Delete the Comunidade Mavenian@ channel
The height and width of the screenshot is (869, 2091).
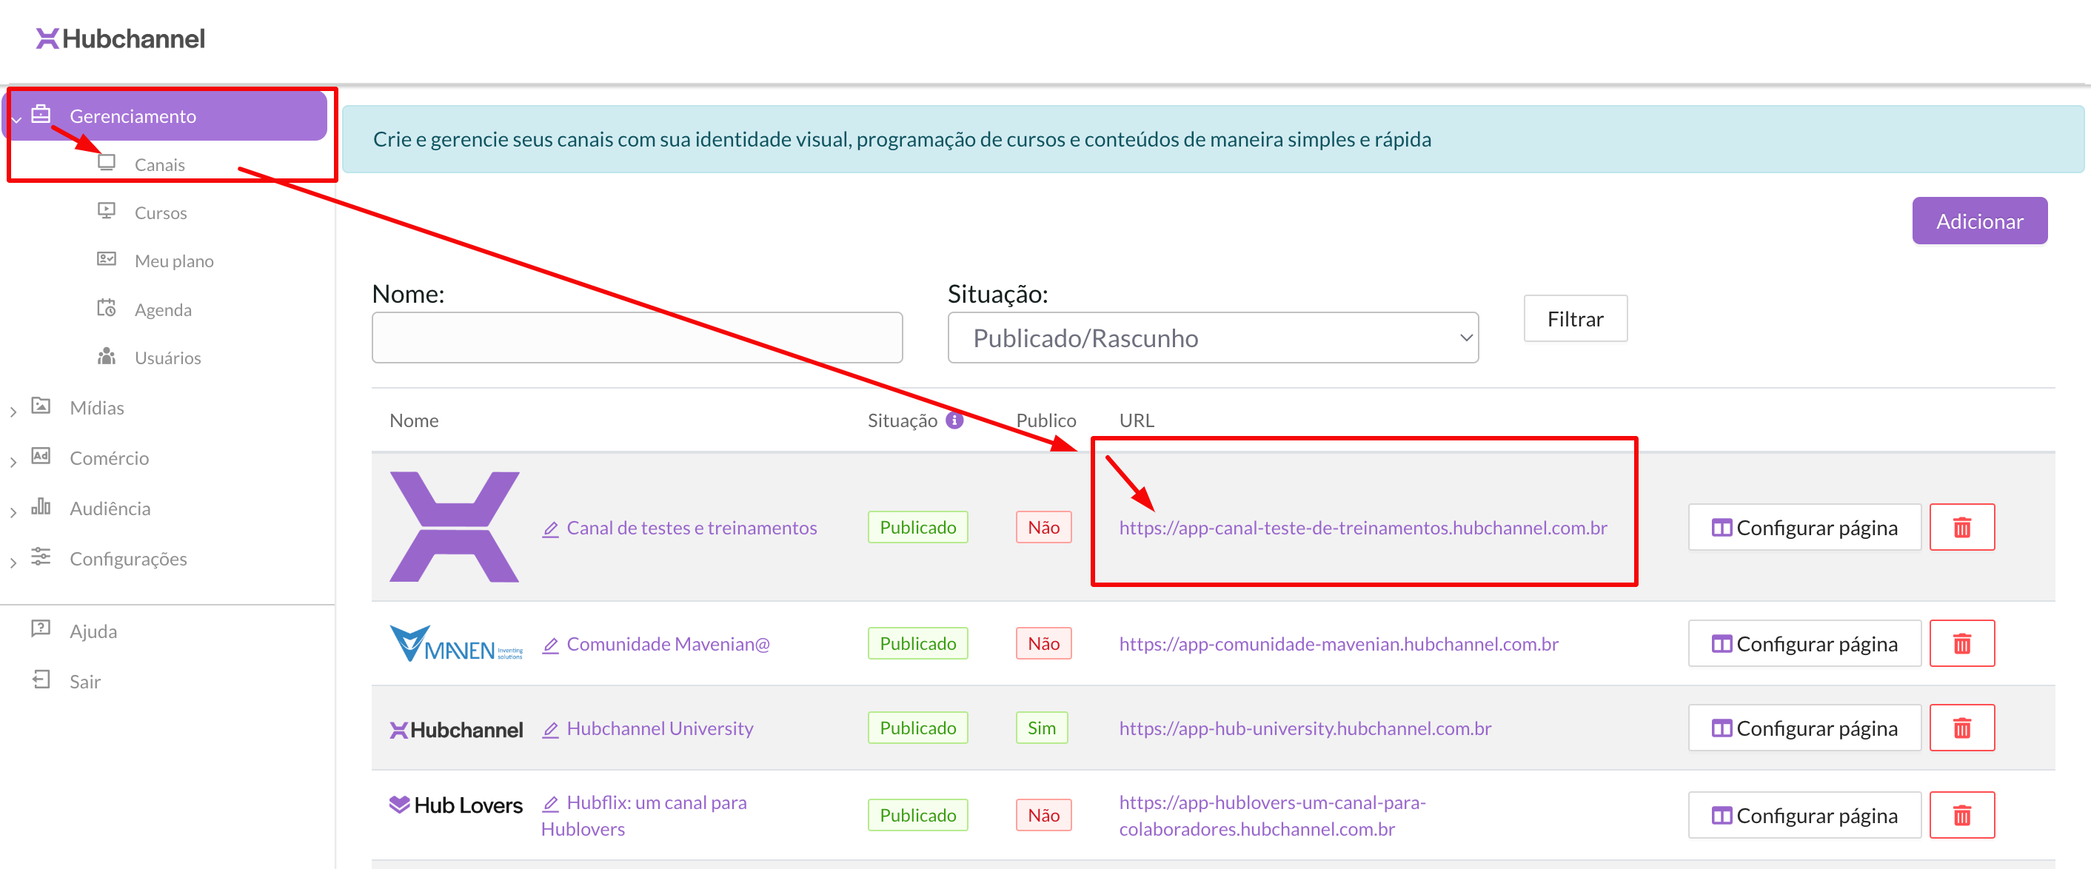[1961, 644]
